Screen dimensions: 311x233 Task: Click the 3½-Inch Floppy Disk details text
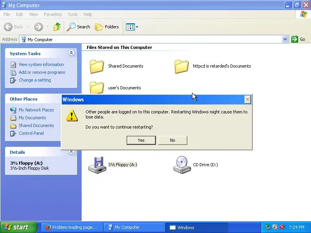[30, 168]
